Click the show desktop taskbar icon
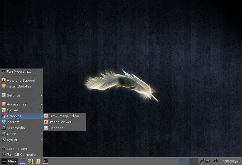242x165 pixels. click(23, 161)
